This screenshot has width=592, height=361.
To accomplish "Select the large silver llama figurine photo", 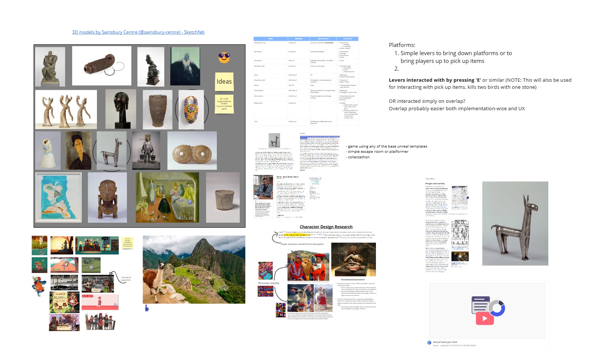I will [515, 223].
